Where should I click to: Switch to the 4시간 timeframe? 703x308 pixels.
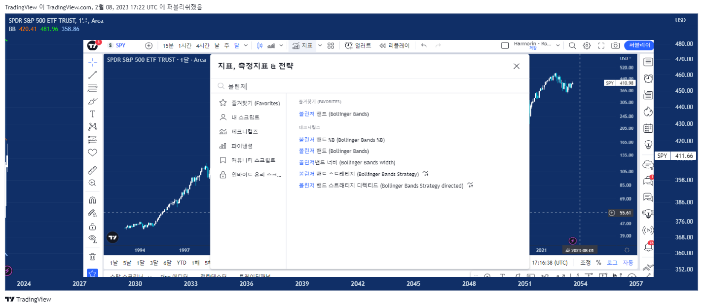coord(203,45)
